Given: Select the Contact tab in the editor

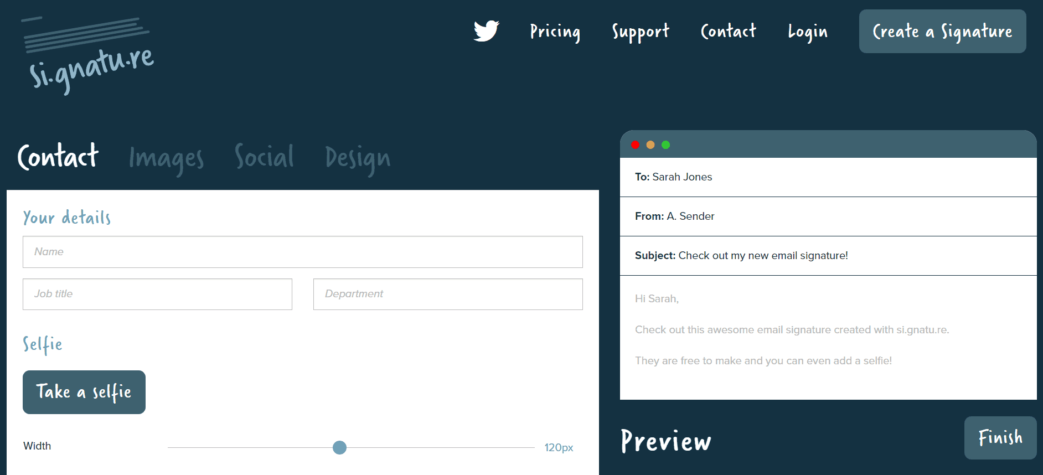Looking at the screenshot, I should pyautogui.click(x=58, y=157).
